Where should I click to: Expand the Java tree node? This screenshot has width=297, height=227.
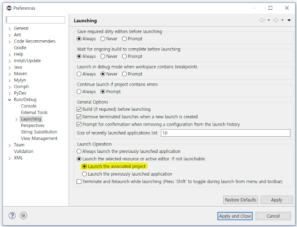tap(9, 68)
